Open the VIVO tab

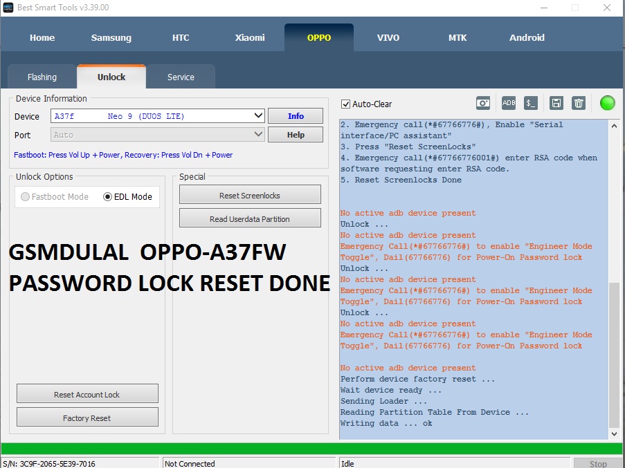(388, 38)
